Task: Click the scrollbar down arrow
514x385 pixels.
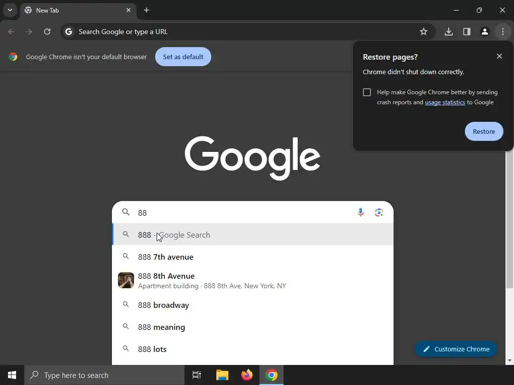Action: tap(509, 360)
